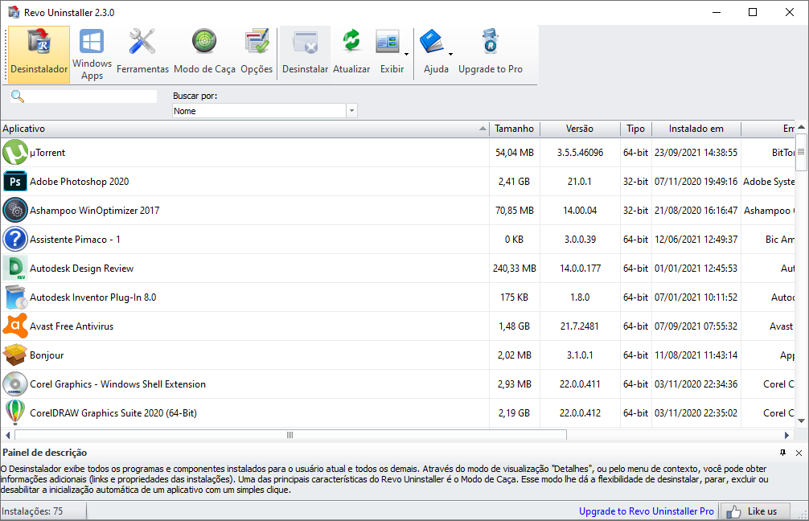Viewport: 809px width, 521px height.
Task: Expand the Ajuda help dropdown arrow
Action: pos(450,55)
